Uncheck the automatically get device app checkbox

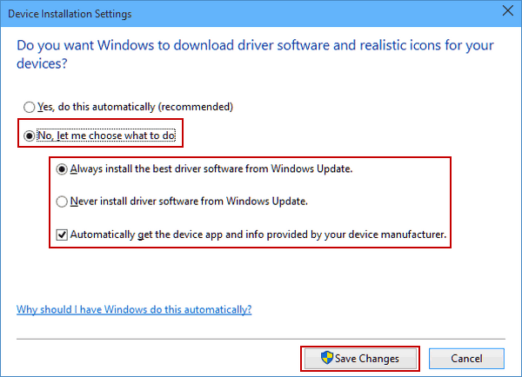61,234
